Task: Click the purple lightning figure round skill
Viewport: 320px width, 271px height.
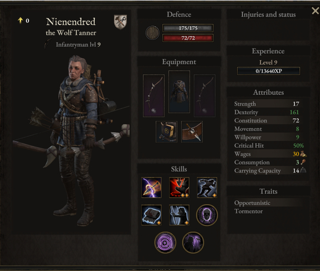Action: click(193, 243)
